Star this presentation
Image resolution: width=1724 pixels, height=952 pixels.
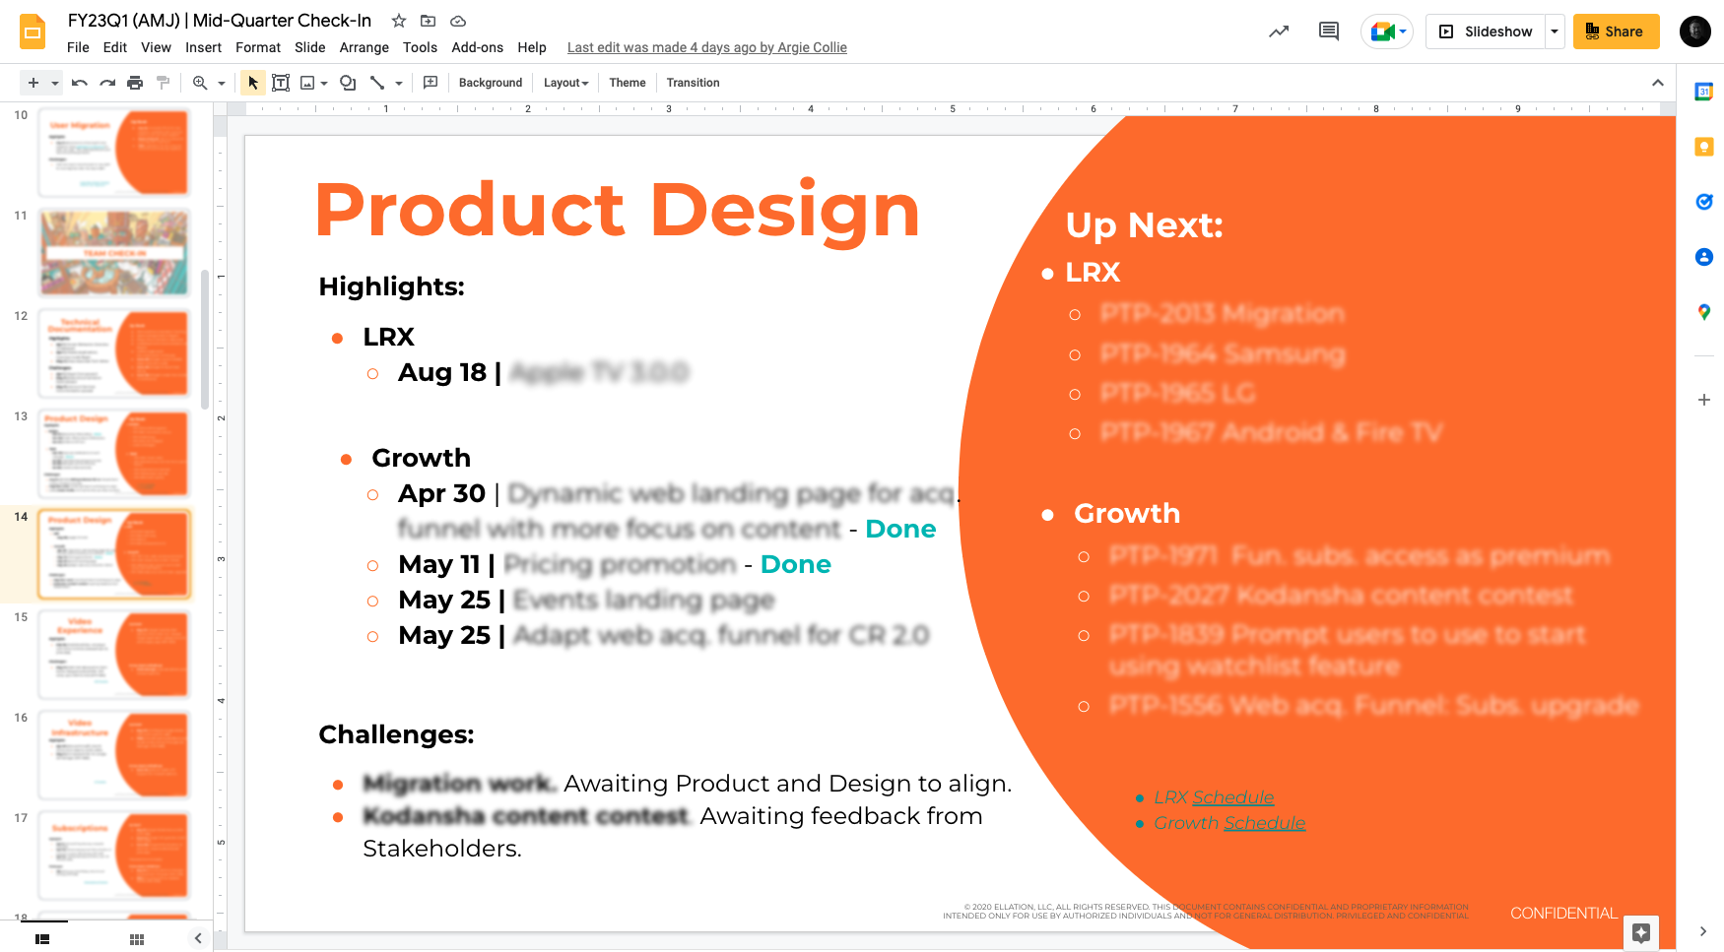tap(399, 21)
